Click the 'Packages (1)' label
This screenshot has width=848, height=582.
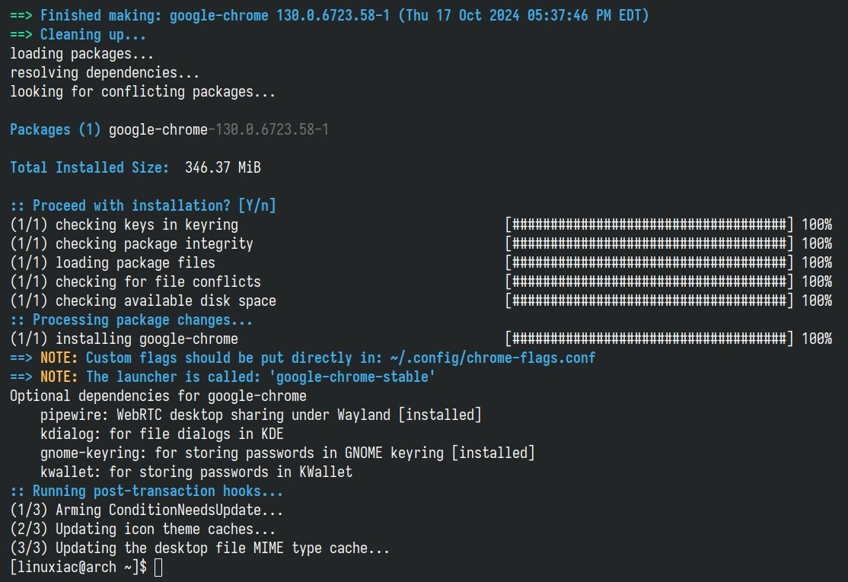(x=55, y=129)
